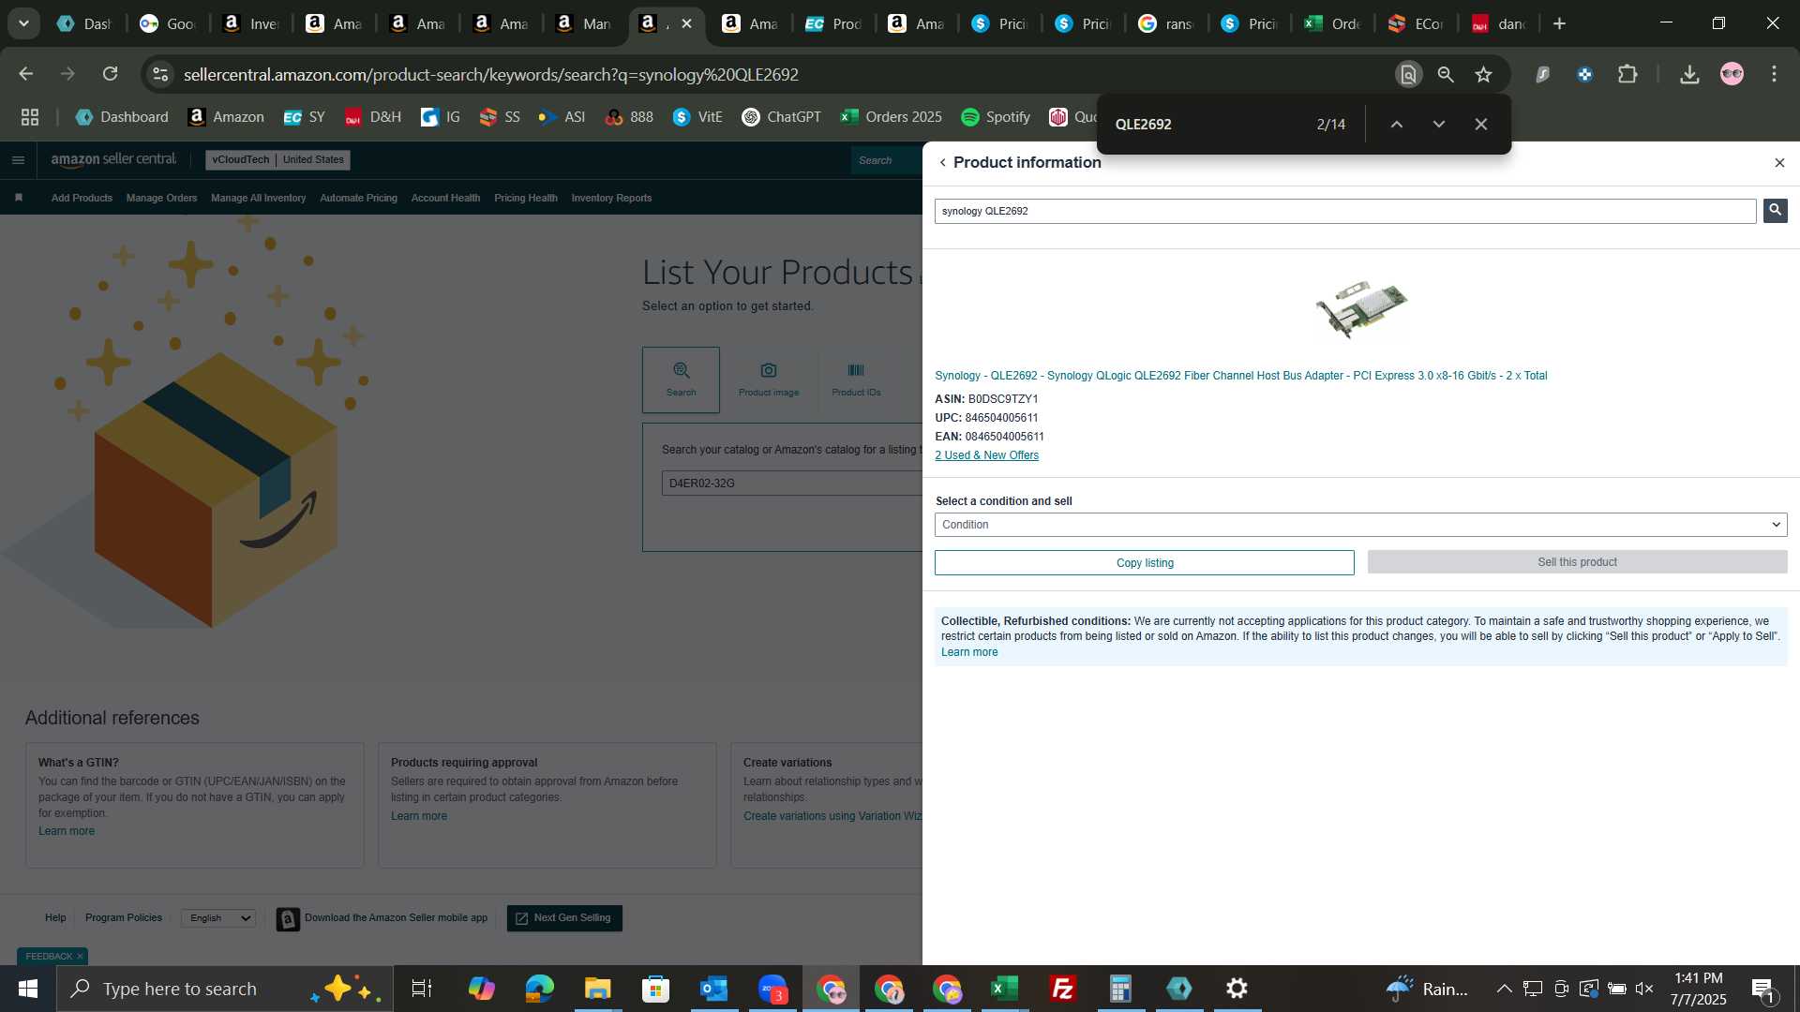Screen dimensions: 1800x1012
Task: Open the apps grid icon in bookmarks bar
Action: [30, 117]
